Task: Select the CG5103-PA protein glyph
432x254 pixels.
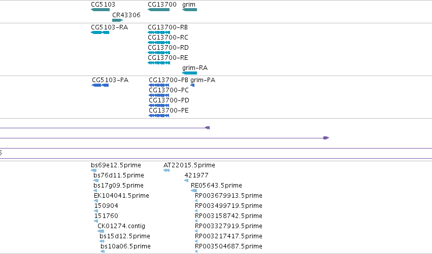Action: [x=101, y=85]
